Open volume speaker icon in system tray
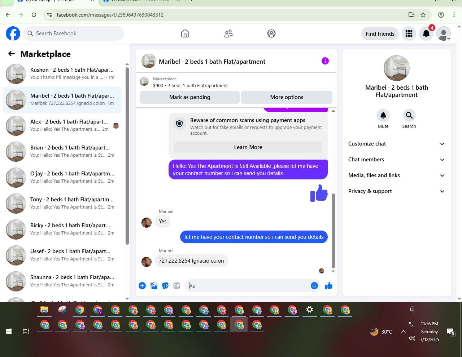Screen dimensions: 462x357 [x=412, y=338]
